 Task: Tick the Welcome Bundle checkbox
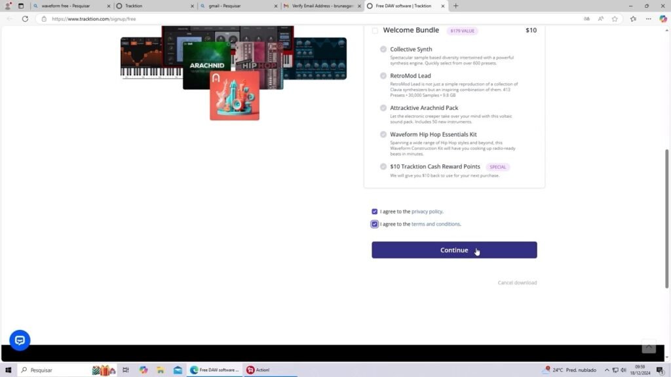pos(375,30)
